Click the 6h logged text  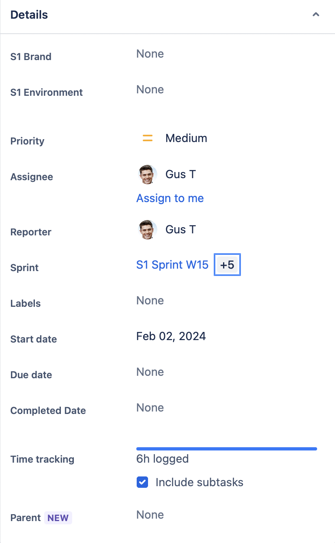tap(163, 459)
